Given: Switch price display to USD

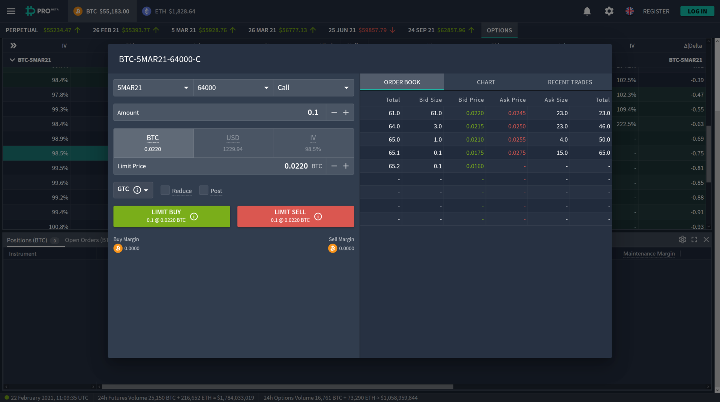Looking at the screenshot, I should coord(233,143).
